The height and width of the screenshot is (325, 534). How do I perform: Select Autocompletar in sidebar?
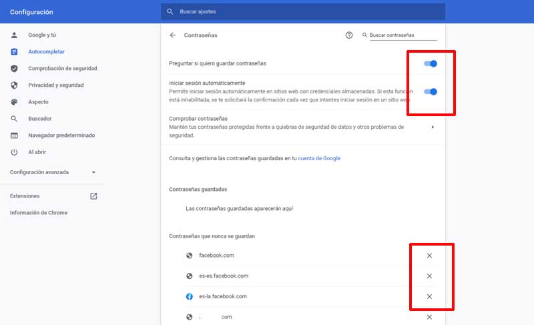click(46, 51)
